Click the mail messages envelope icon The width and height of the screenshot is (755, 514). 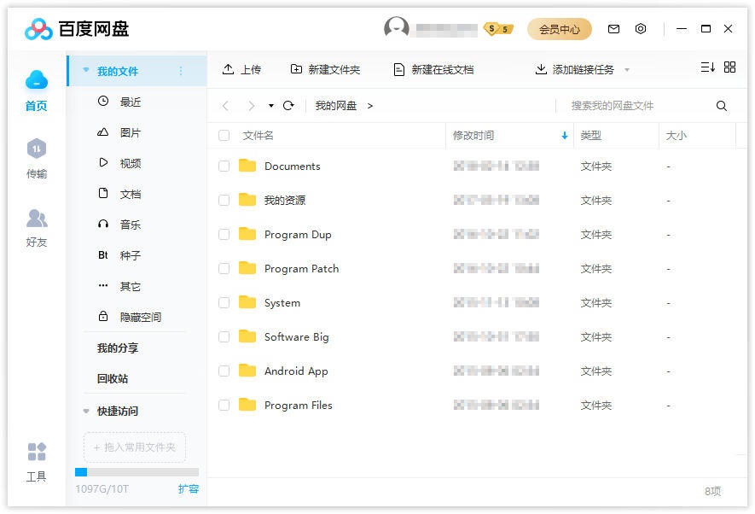(x=613, y=29)
